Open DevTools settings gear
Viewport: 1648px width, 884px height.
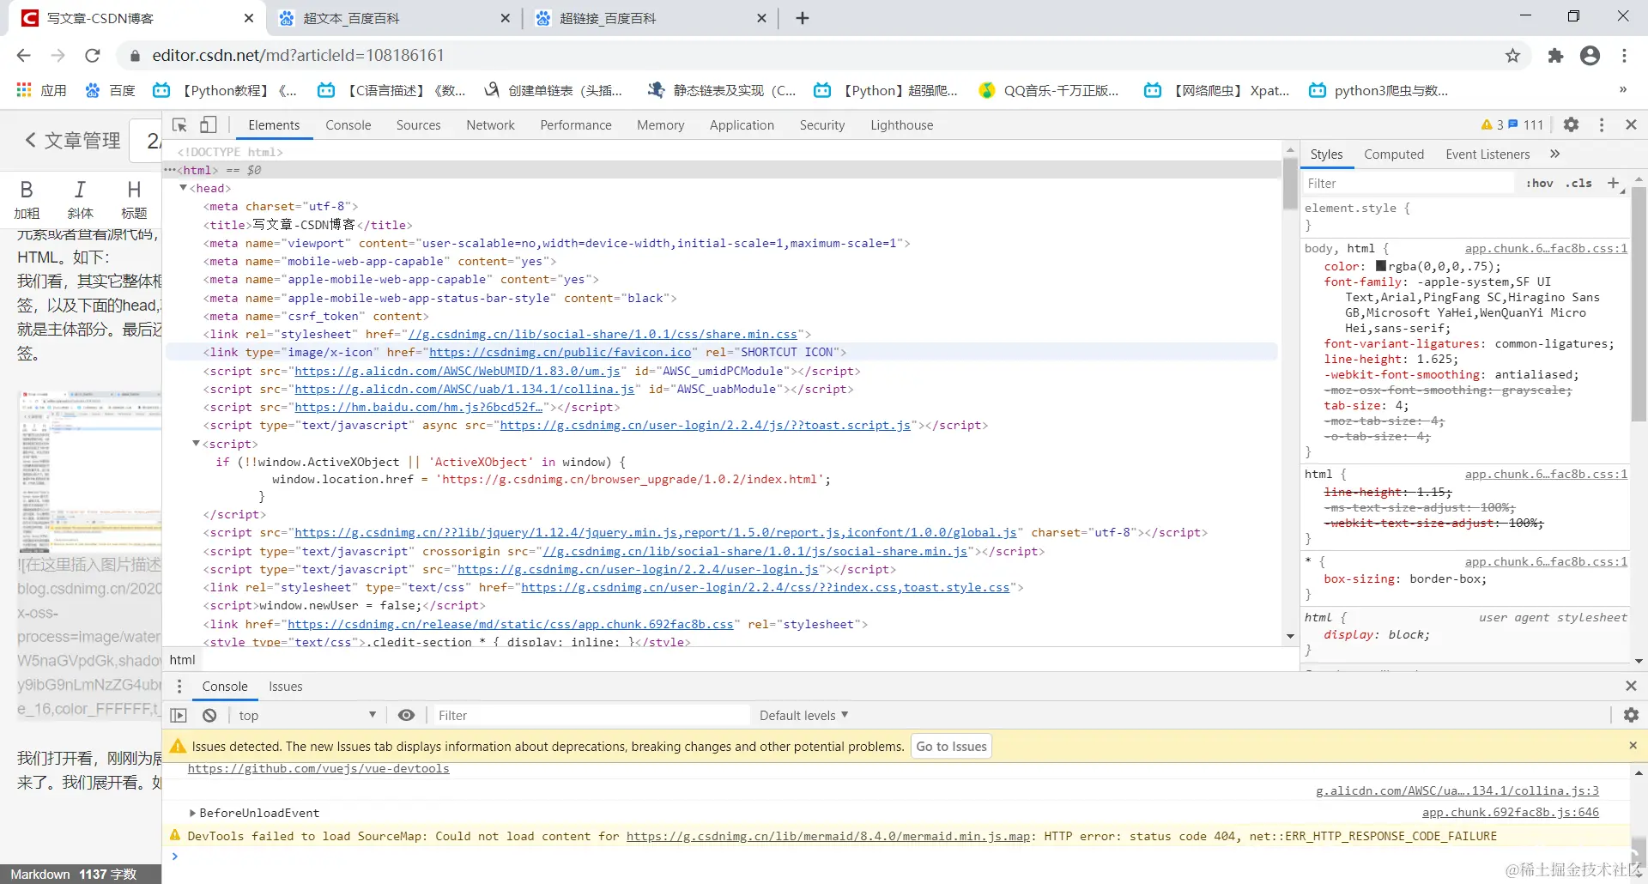[x=1571, y=124]
